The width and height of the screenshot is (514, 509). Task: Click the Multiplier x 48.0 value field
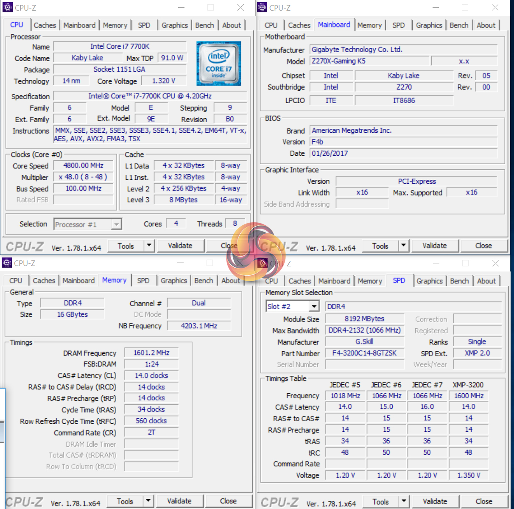84,177
